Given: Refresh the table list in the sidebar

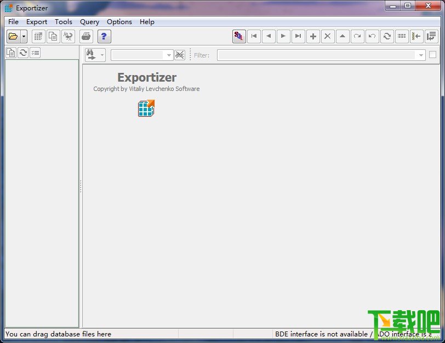Looking at the screenshot, I should [x=22, y=52].
